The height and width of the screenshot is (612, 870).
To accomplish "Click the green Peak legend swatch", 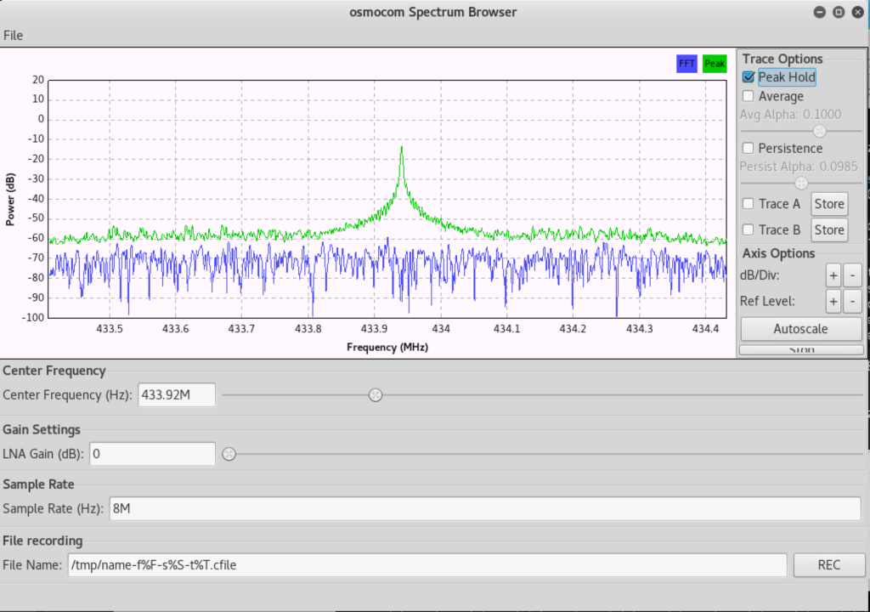I will coord(714,63).
